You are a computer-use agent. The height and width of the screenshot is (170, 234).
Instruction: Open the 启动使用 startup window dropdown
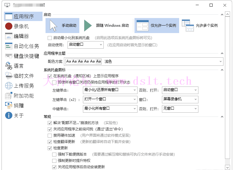tap(85, 45)
